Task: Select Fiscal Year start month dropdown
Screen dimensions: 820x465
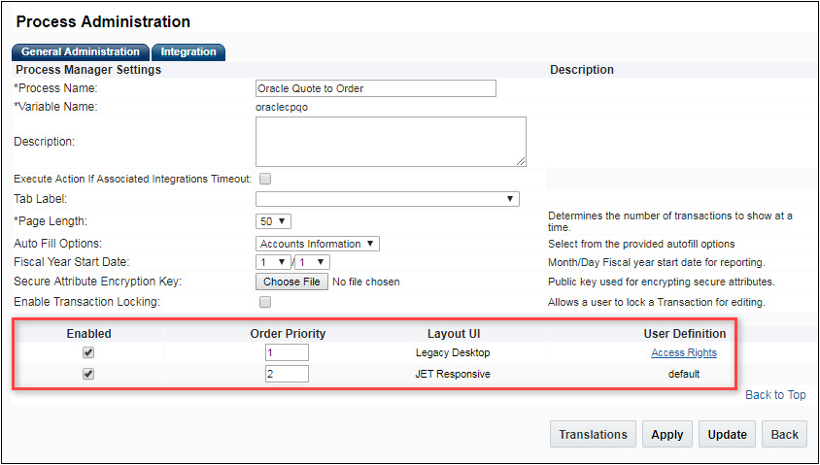Action: 273,262
